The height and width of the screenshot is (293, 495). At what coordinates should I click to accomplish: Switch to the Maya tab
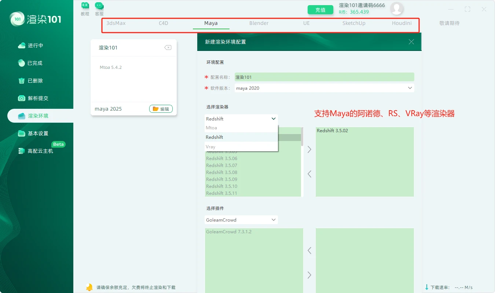tap(211, 23)
